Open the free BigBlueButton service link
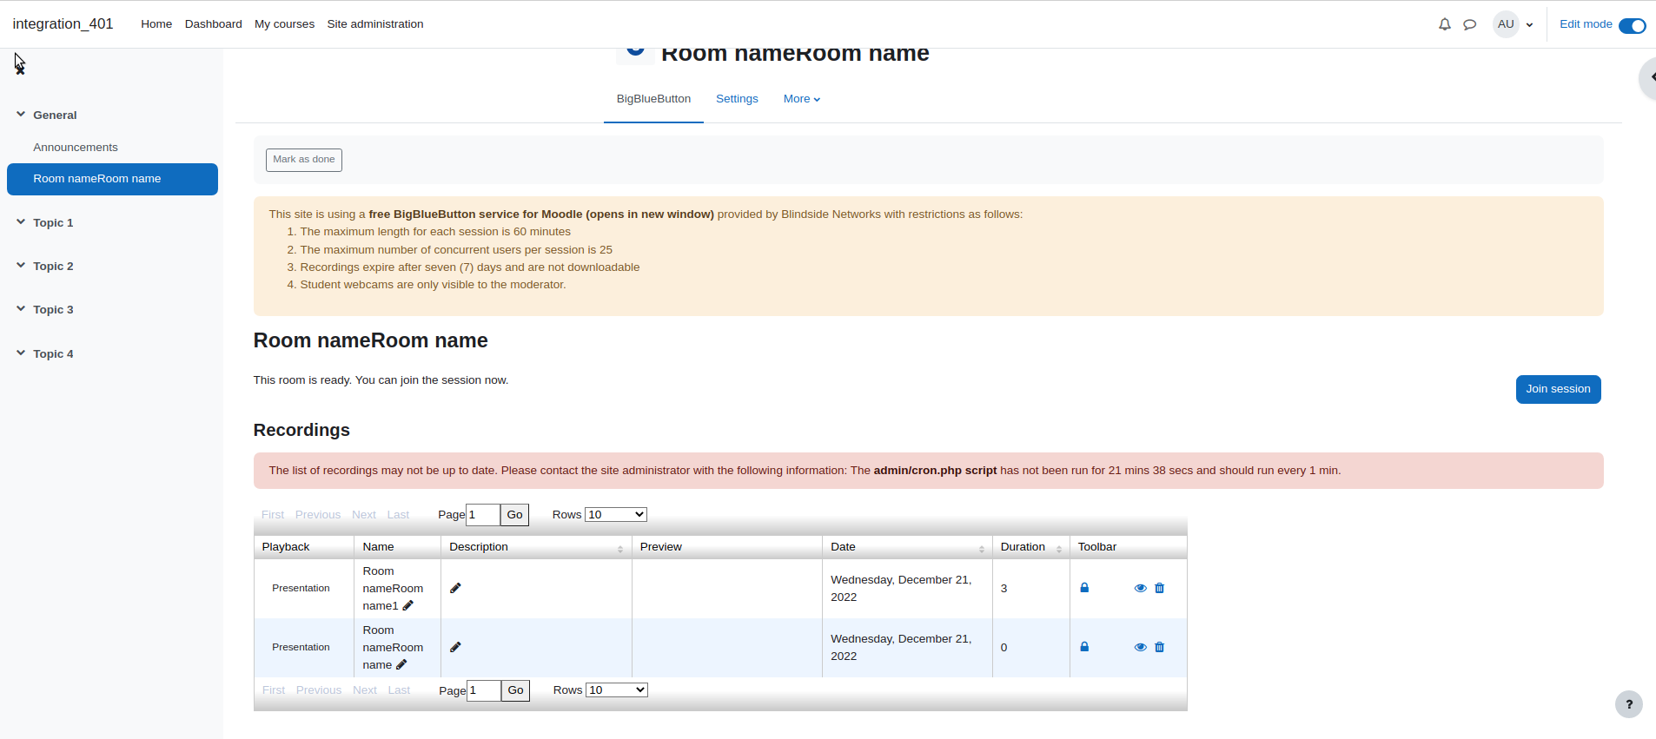Image resolution: width=1656 pixels, height=739 pixels. pyautogui.click(x=541, y=214)
